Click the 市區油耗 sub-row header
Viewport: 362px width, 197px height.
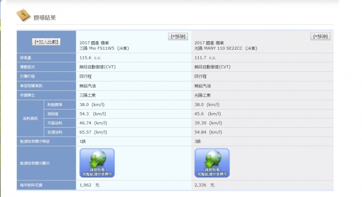pos(60,123)
